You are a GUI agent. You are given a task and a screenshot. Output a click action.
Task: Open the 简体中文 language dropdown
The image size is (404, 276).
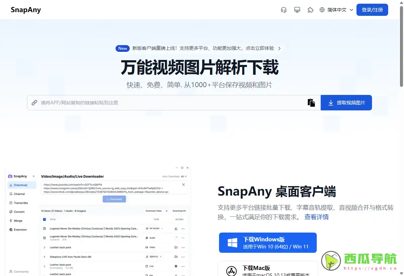point(336,10)
